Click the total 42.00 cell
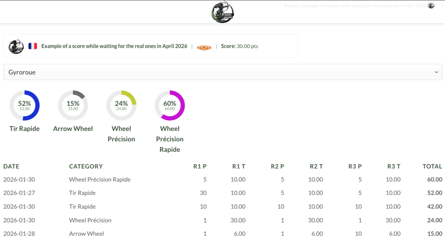 [x=435, y=206]
